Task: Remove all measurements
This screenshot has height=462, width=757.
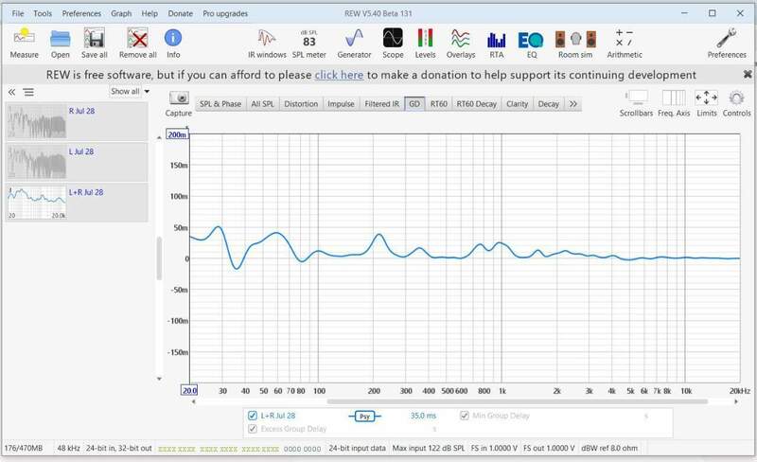Action: point(137,43)
